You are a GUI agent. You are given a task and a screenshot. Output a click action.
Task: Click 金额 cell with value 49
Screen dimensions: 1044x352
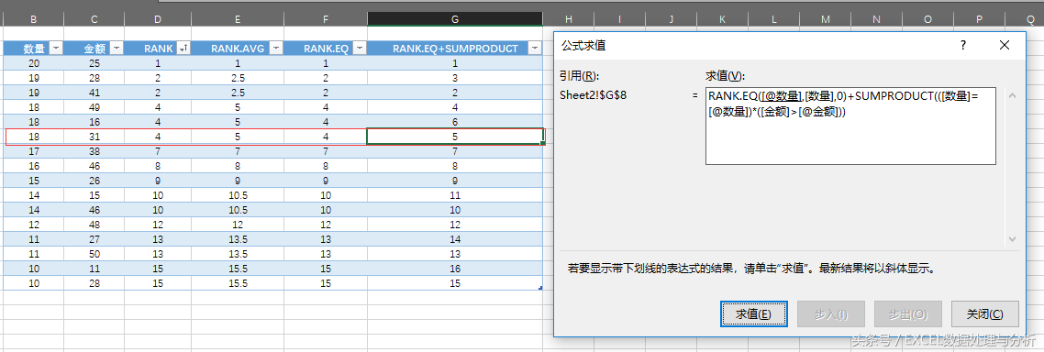[94, 107]
